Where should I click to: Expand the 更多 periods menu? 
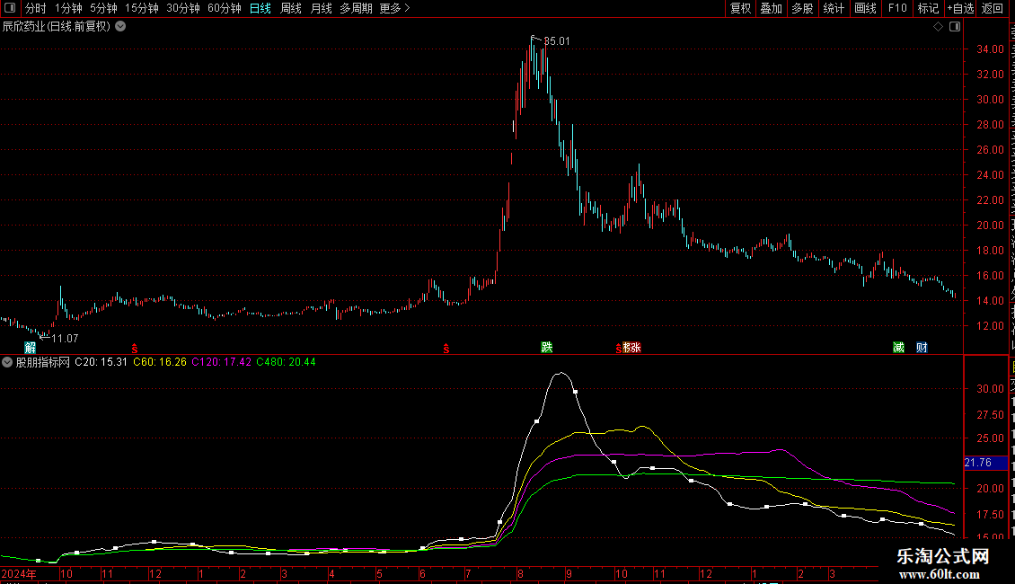pyautogui.click(x=395, y=8)
